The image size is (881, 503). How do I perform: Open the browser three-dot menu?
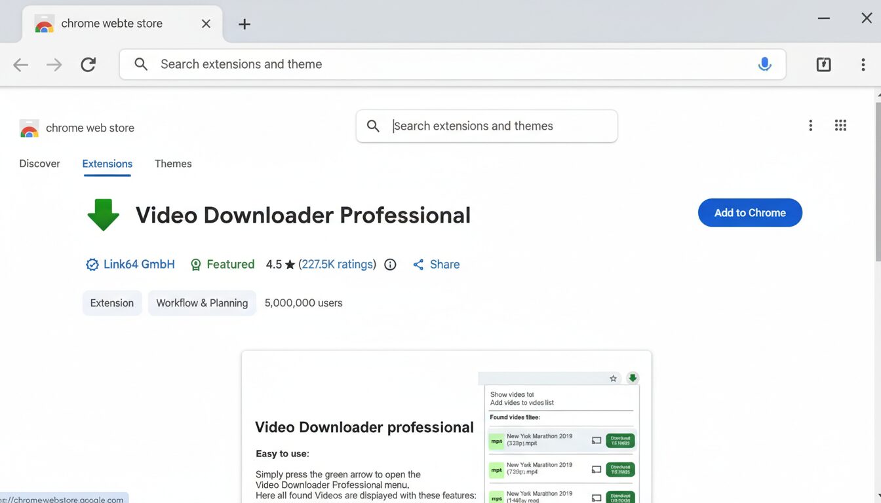[x=863, y=64]
